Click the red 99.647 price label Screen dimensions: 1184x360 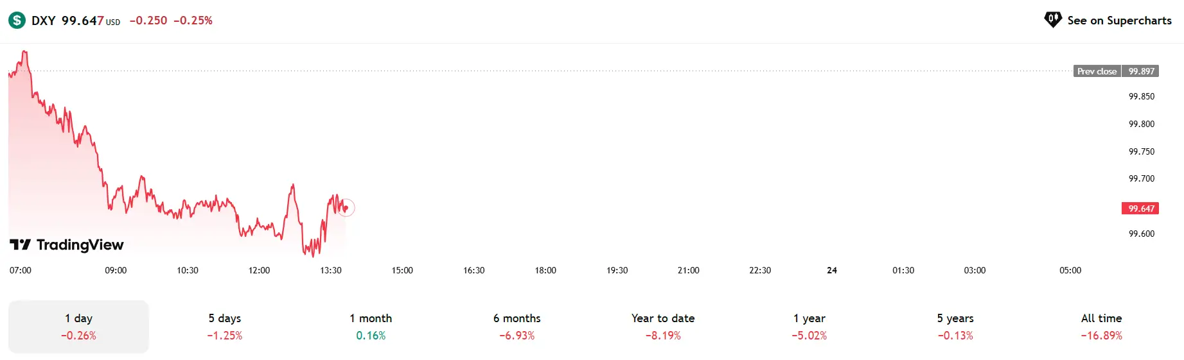(x=1140, y=209)
